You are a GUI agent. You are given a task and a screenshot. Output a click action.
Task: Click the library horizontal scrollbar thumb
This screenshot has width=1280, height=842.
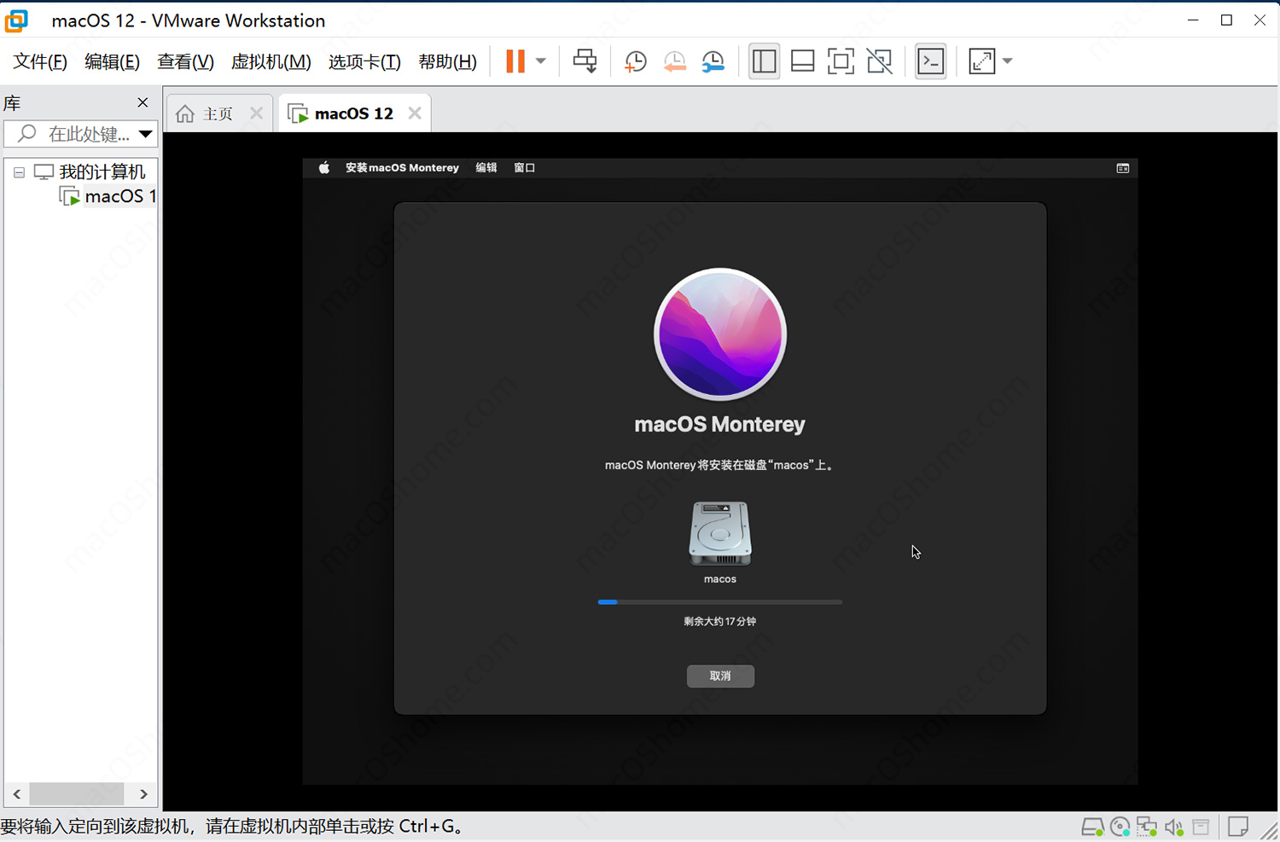pyautogui.click(x=77, y=793)
